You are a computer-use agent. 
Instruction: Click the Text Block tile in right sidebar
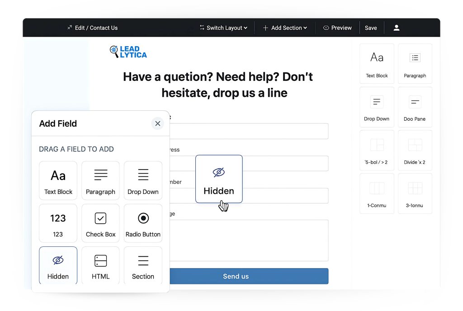point(377,63)
